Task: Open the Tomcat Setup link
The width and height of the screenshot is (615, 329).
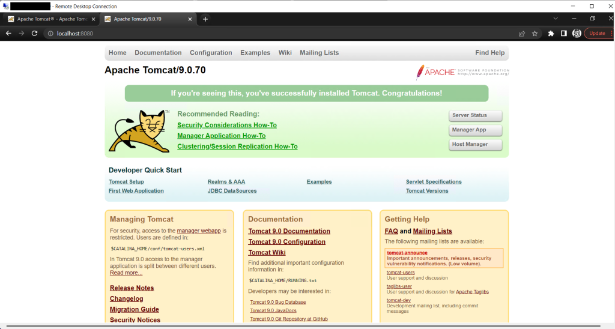Action: 126,181
